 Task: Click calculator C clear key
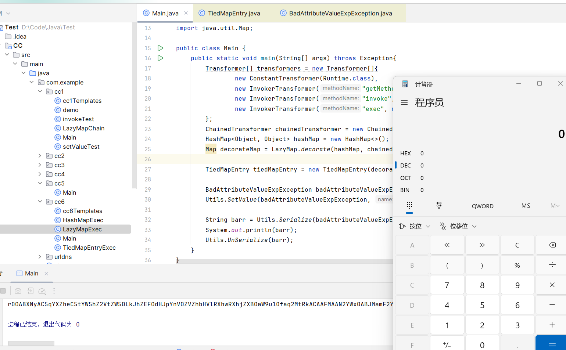(x=517, y=245)
